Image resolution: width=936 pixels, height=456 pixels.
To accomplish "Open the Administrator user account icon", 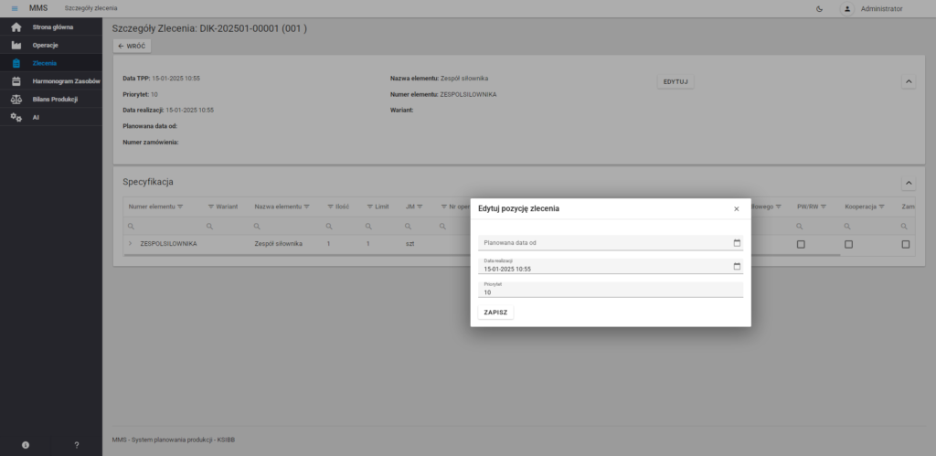I will coord(846,8).
